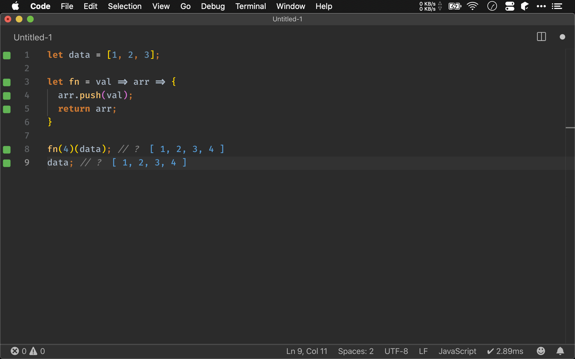Image resolution: width=575 pixels, height=359 pixels.
Task: Click the green coverage marker on line 8
Action: pos(7,149)
